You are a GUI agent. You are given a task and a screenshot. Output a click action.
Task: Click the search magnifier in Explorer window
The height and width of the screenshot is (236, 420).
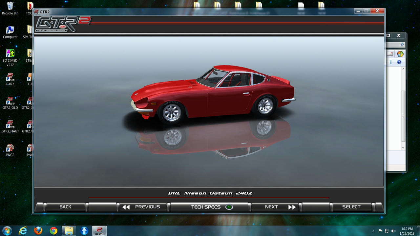pyautogui.click(x=402, y=45)
